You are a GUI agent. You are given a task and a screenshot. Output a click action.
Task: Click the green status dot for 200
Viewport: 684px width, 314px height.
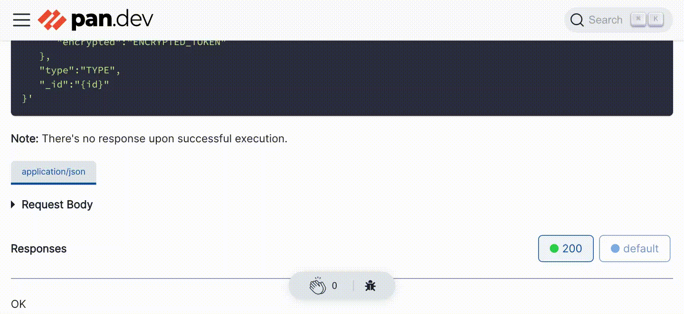click(x=554, y=249)
